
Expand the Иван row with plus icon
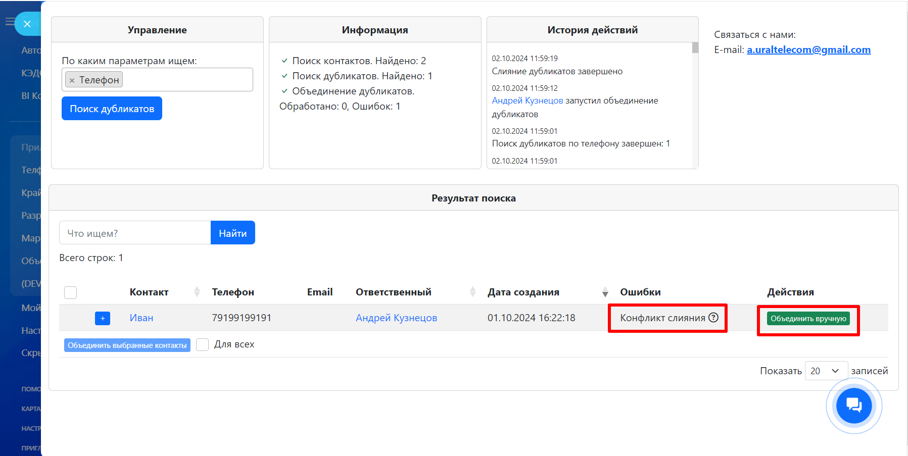point(103,318)
